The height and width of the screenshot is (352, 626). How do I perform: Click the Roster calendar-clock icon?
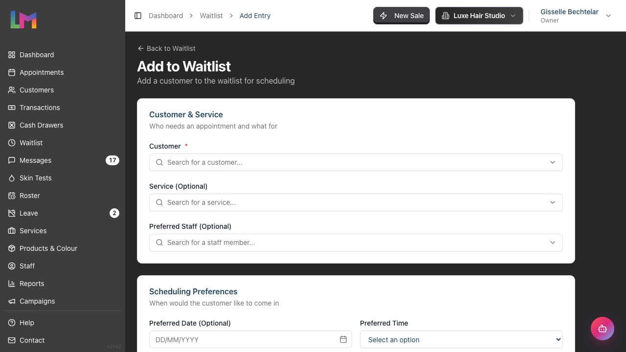[12, 196]
